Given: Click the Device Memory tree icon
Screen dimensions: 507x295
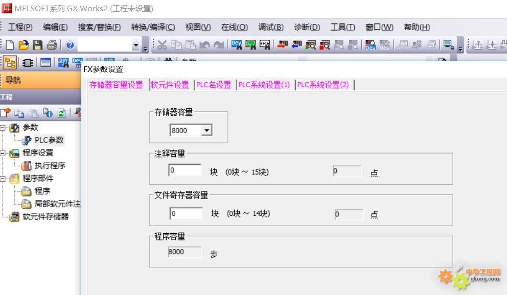Looking at the screenshot, I should (x=14, y=216).
